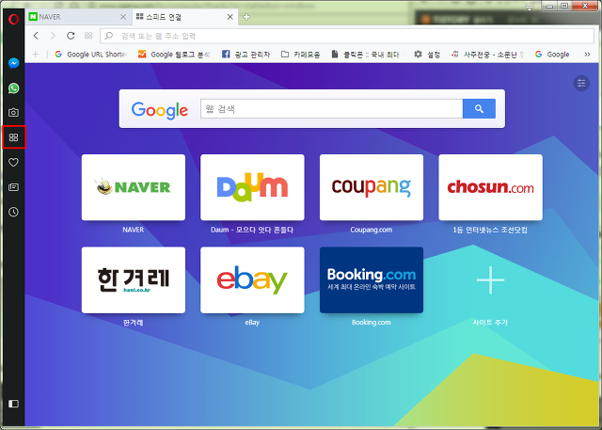
Task: Open the eBay speed dial tile
Action: click(x=252, y=279)
